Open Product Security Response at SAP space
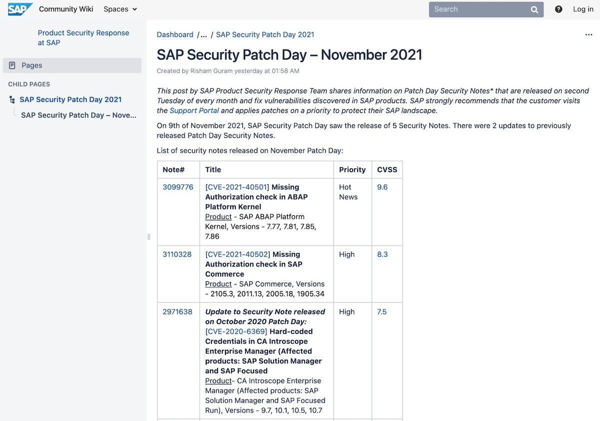Image resolution: width=600 pixels, height=421 pixels. point(83,37)
